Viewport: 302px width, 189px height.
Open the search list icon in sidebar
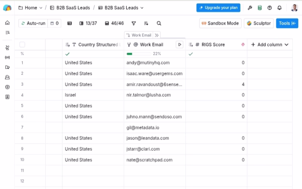pos(7,32)
